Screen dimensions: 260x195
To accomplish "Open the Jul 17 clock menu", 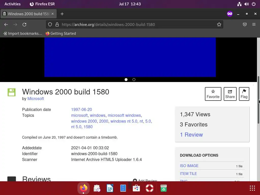I will click(x=130, y=4).
